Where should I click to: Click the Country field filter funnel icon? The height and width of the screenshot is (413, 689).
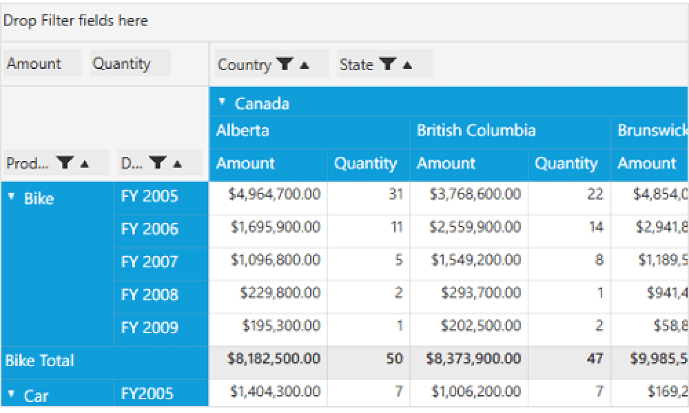pyautogui.click(x=284, y=65)
